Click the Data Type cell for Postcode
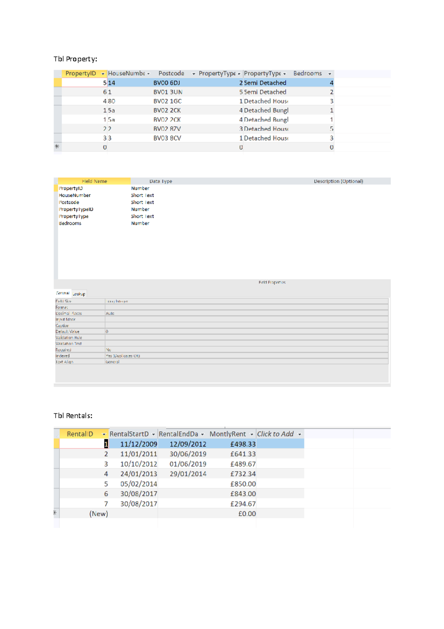 coord(142,202)
